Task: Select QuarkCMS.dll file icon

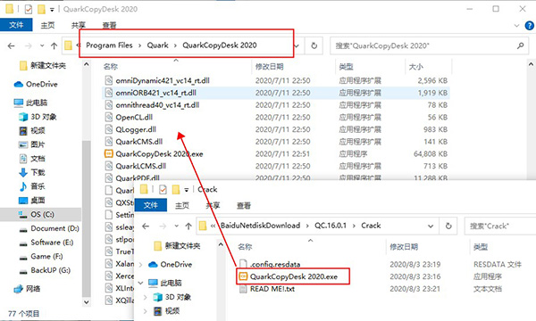Action: [x=109, y=142]
